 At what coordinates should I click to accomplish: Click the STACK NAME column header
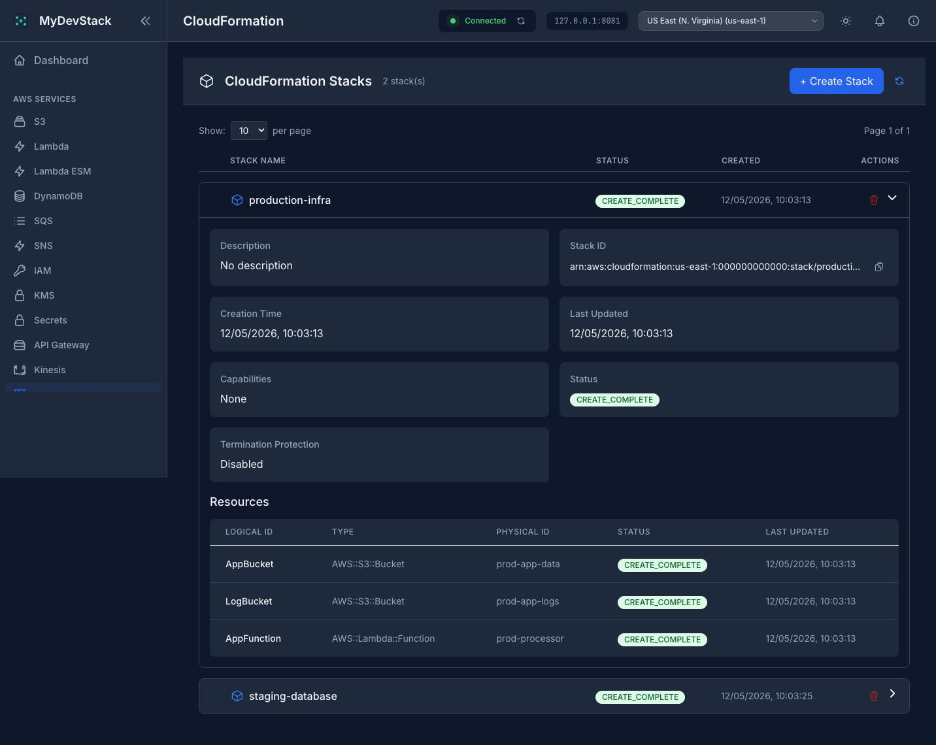point(258,160)
